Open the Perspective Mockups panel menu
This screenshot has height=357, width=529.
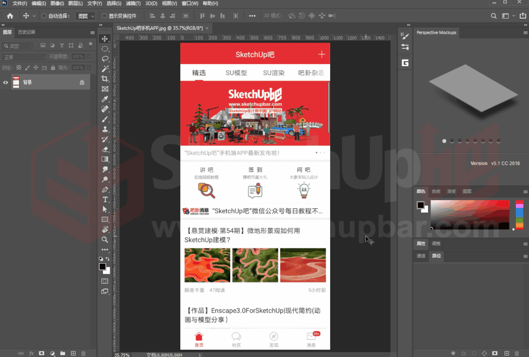coord(525,33)
